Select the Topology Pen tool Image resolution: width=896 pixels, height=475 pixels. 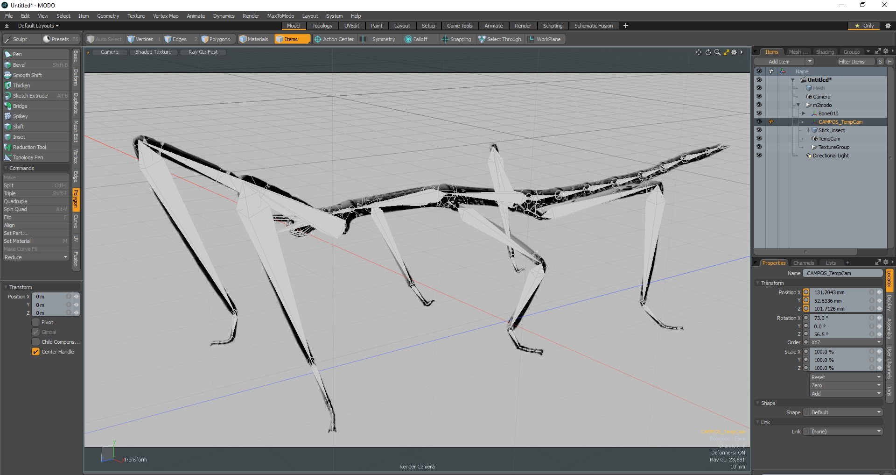click(x=36, y=157)
